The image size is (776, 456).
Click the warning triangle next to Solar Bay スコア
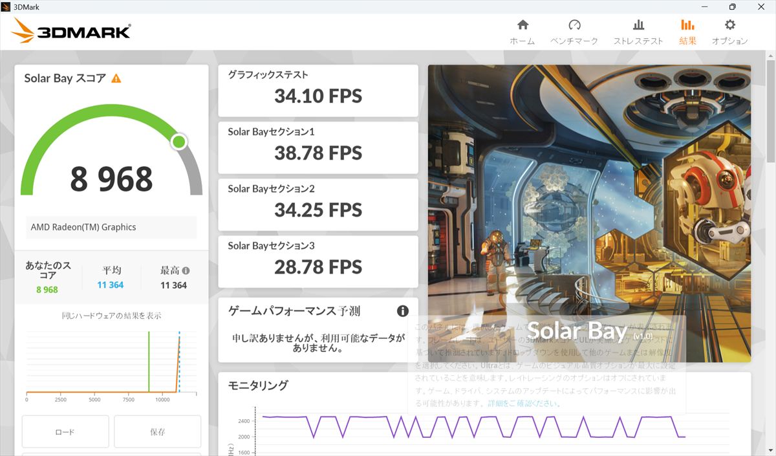(116, 78)
